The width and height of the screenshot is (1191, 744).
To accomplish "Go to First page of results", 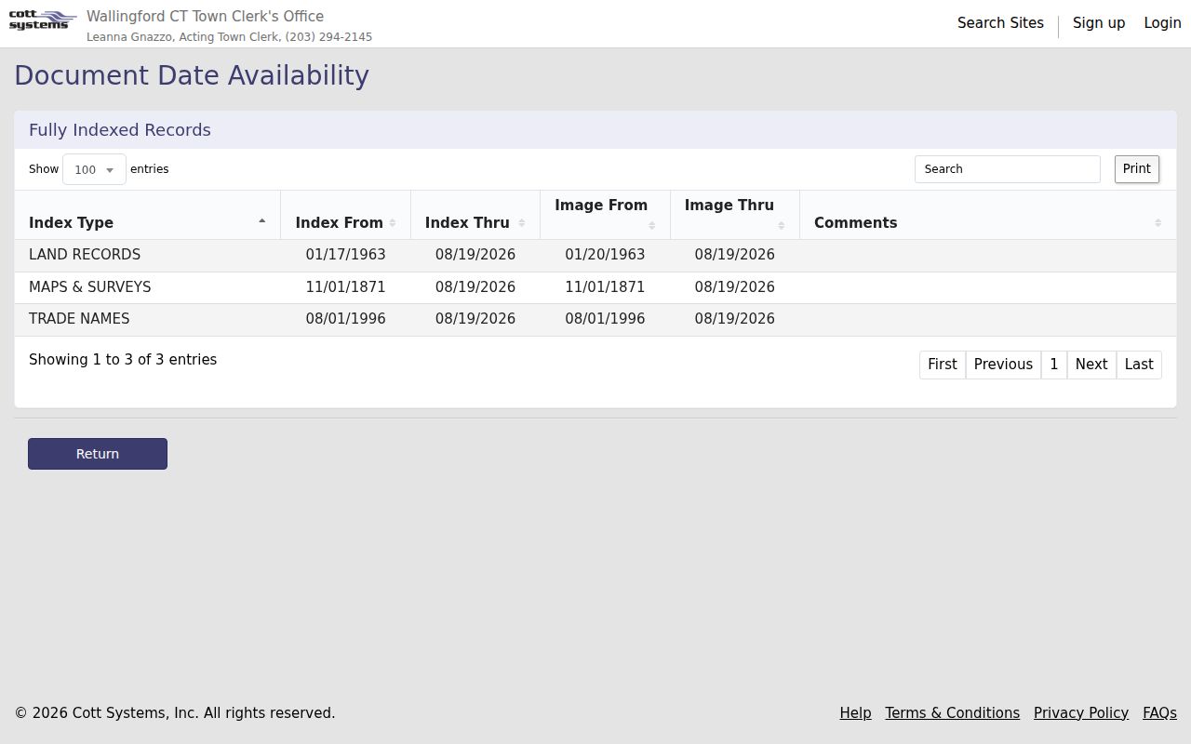I will pyautogui.click(x=942, y=365).
